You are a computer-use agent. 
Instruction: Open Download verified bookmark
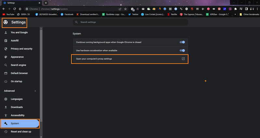(x=88, y=14)
